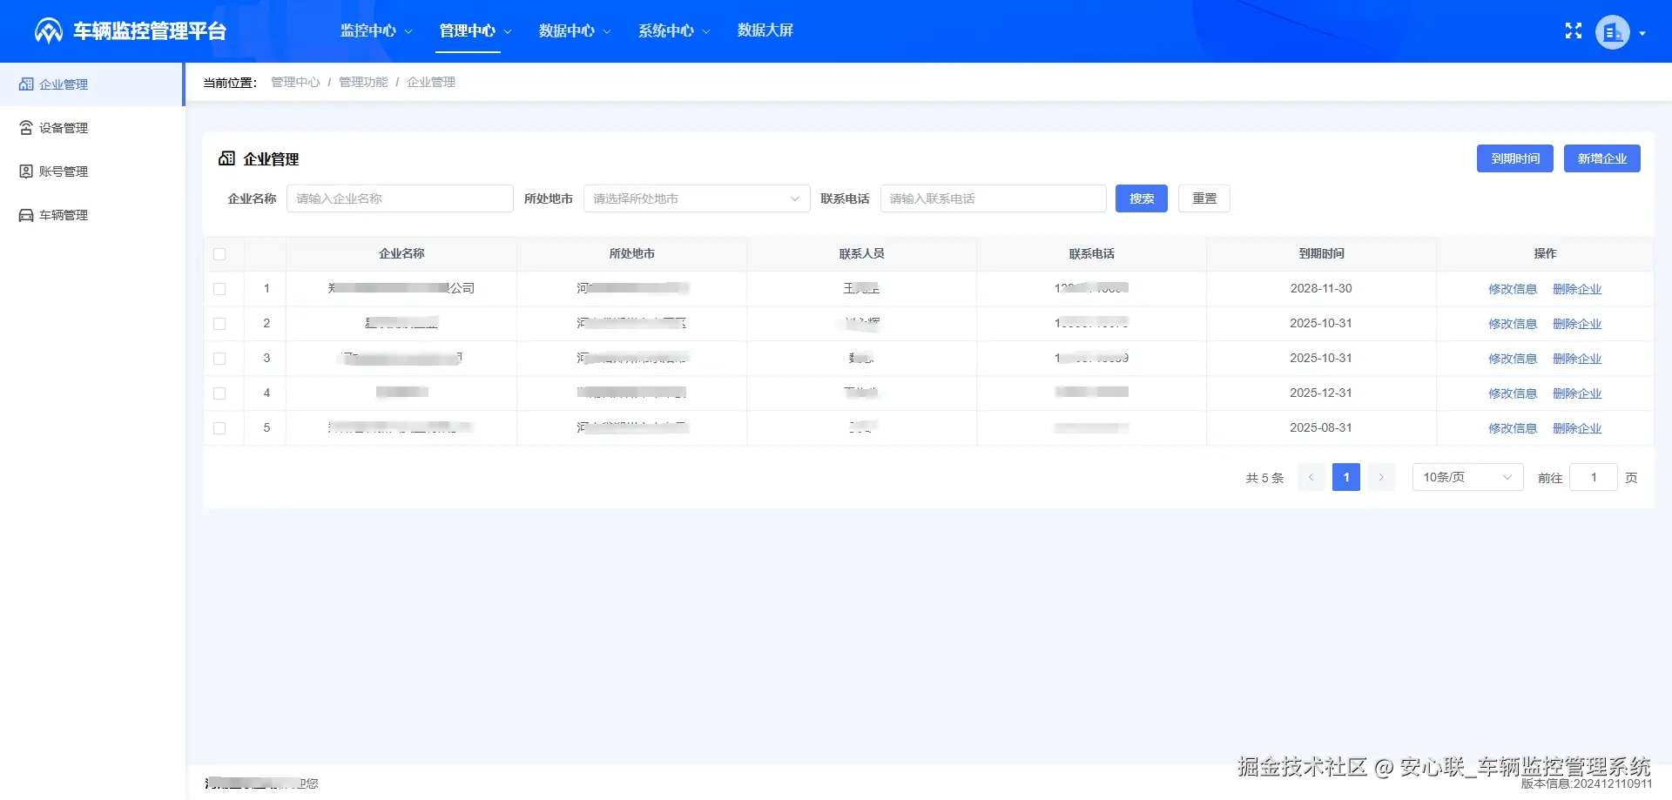The image size is (1672, 800).
Task: Expand the 监控中心 dropdown menu
Action: 376,30
